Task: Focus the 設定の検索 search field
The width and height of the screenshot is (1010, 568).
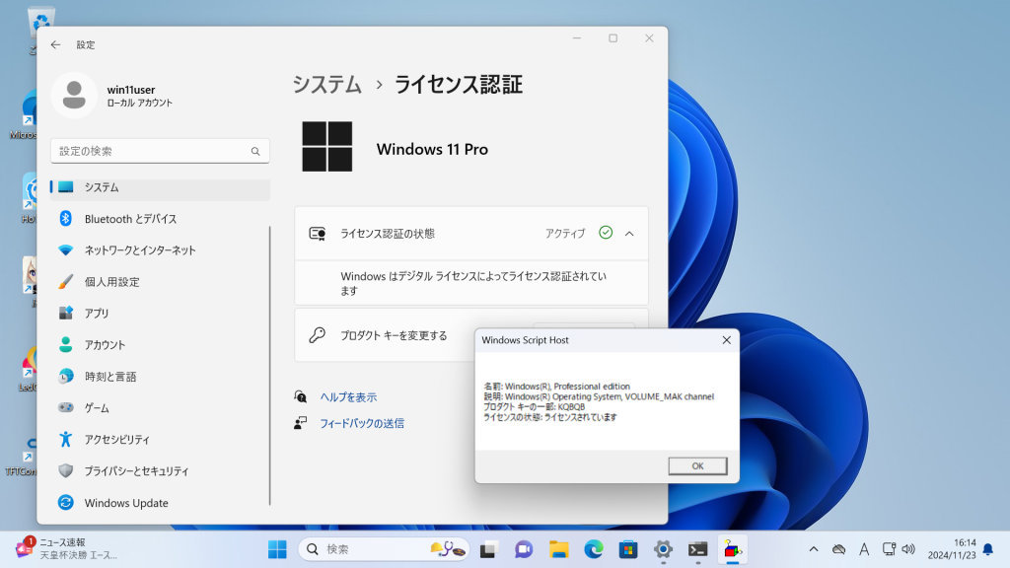Action: click(x=160, y=151)
